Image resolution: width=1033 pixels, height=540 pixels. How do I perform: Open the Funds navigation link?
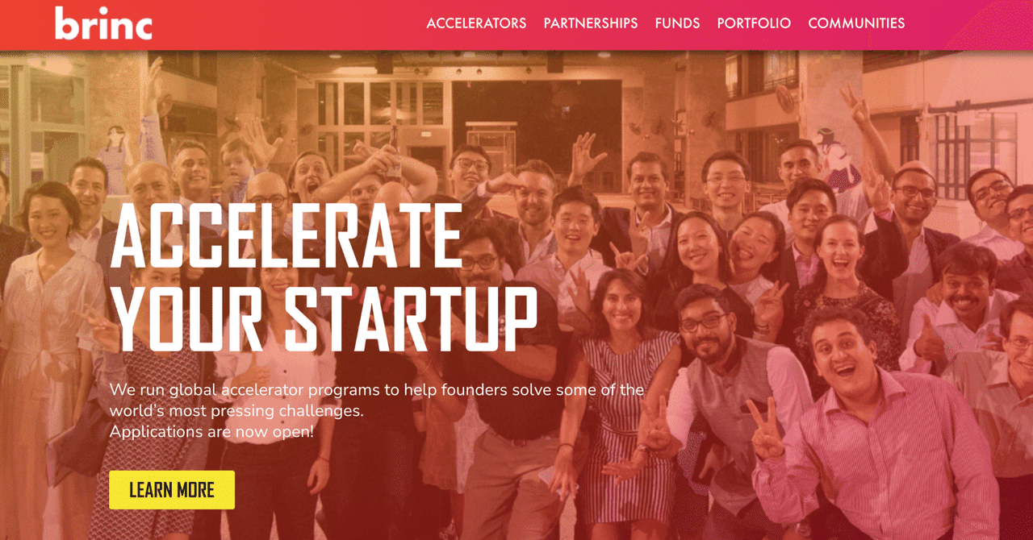(677, 23)
